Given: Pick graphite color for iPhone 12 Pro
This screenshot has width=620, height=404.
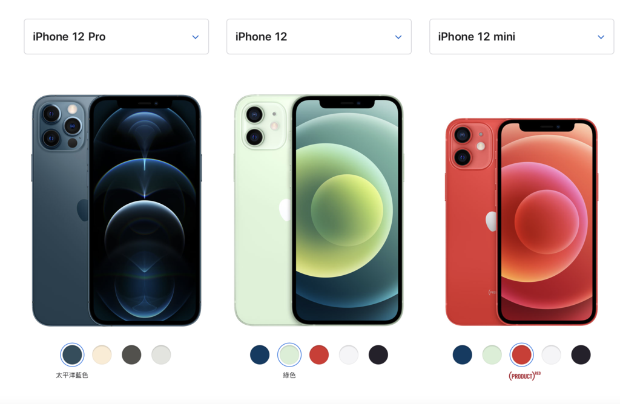Looking at the screenshot, I should (x=131, y=354).
